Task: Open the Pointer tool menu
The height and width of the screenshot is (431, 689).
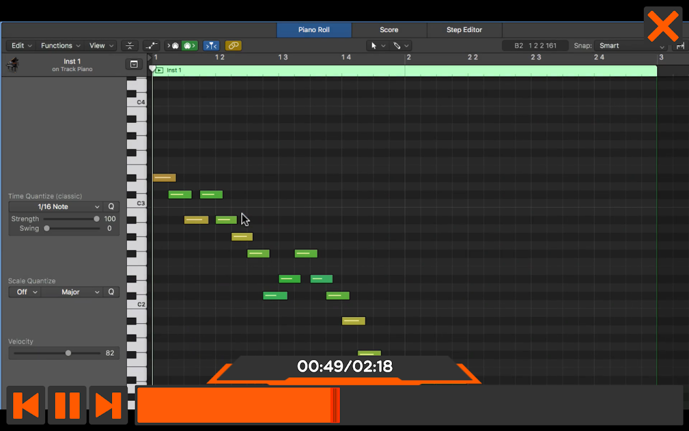Action: point(377,46)
